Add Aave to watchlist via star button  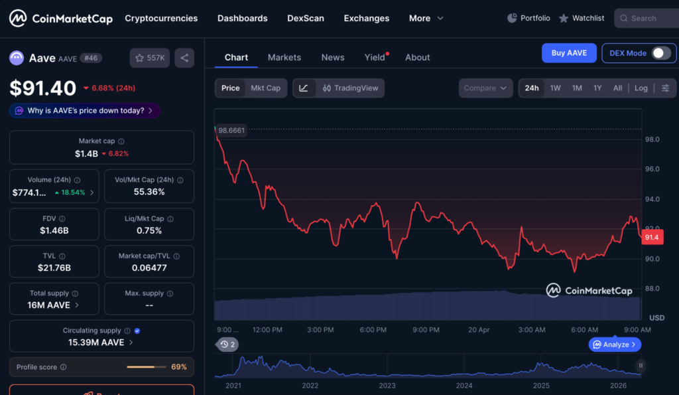click(x=150, y=58)
